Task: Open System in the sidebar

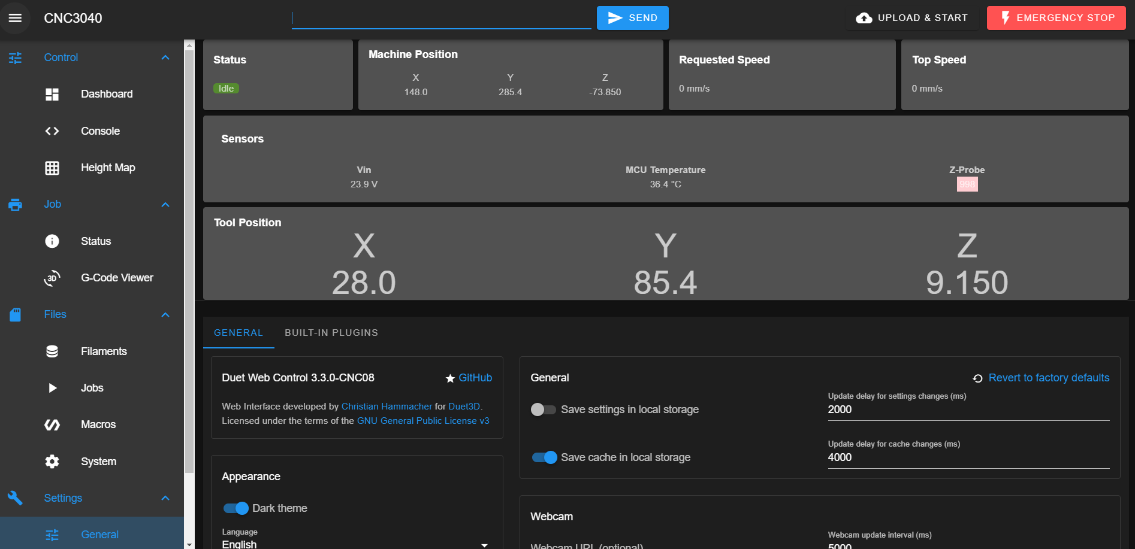Action: (92, 462)
